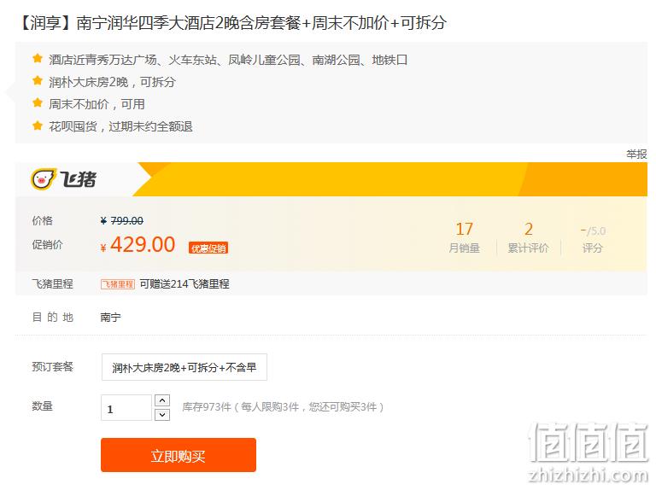Screen dimensions: 656x490
Task: Increase quantity with the up arrow
Action: click(x=162, y=400)
